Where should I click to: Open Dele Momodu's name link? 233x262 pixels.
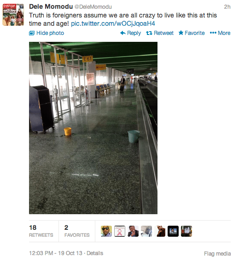pos(51,7)
